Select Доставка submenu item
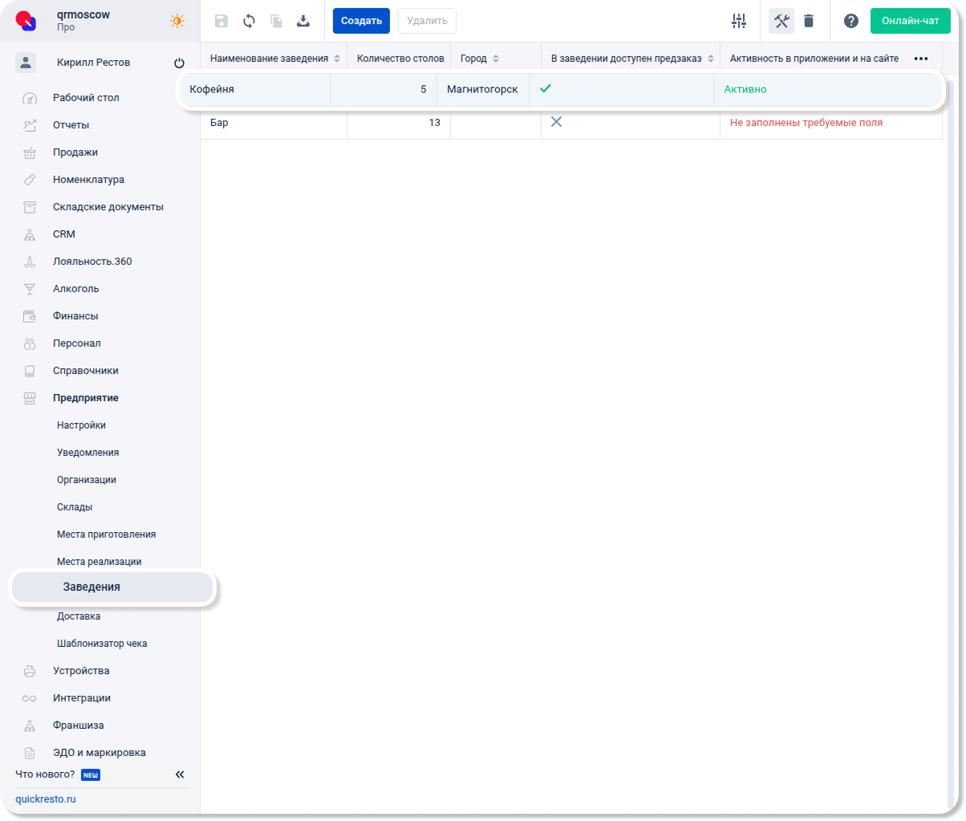Screen dimensions: 966x821 coord(79,616)
